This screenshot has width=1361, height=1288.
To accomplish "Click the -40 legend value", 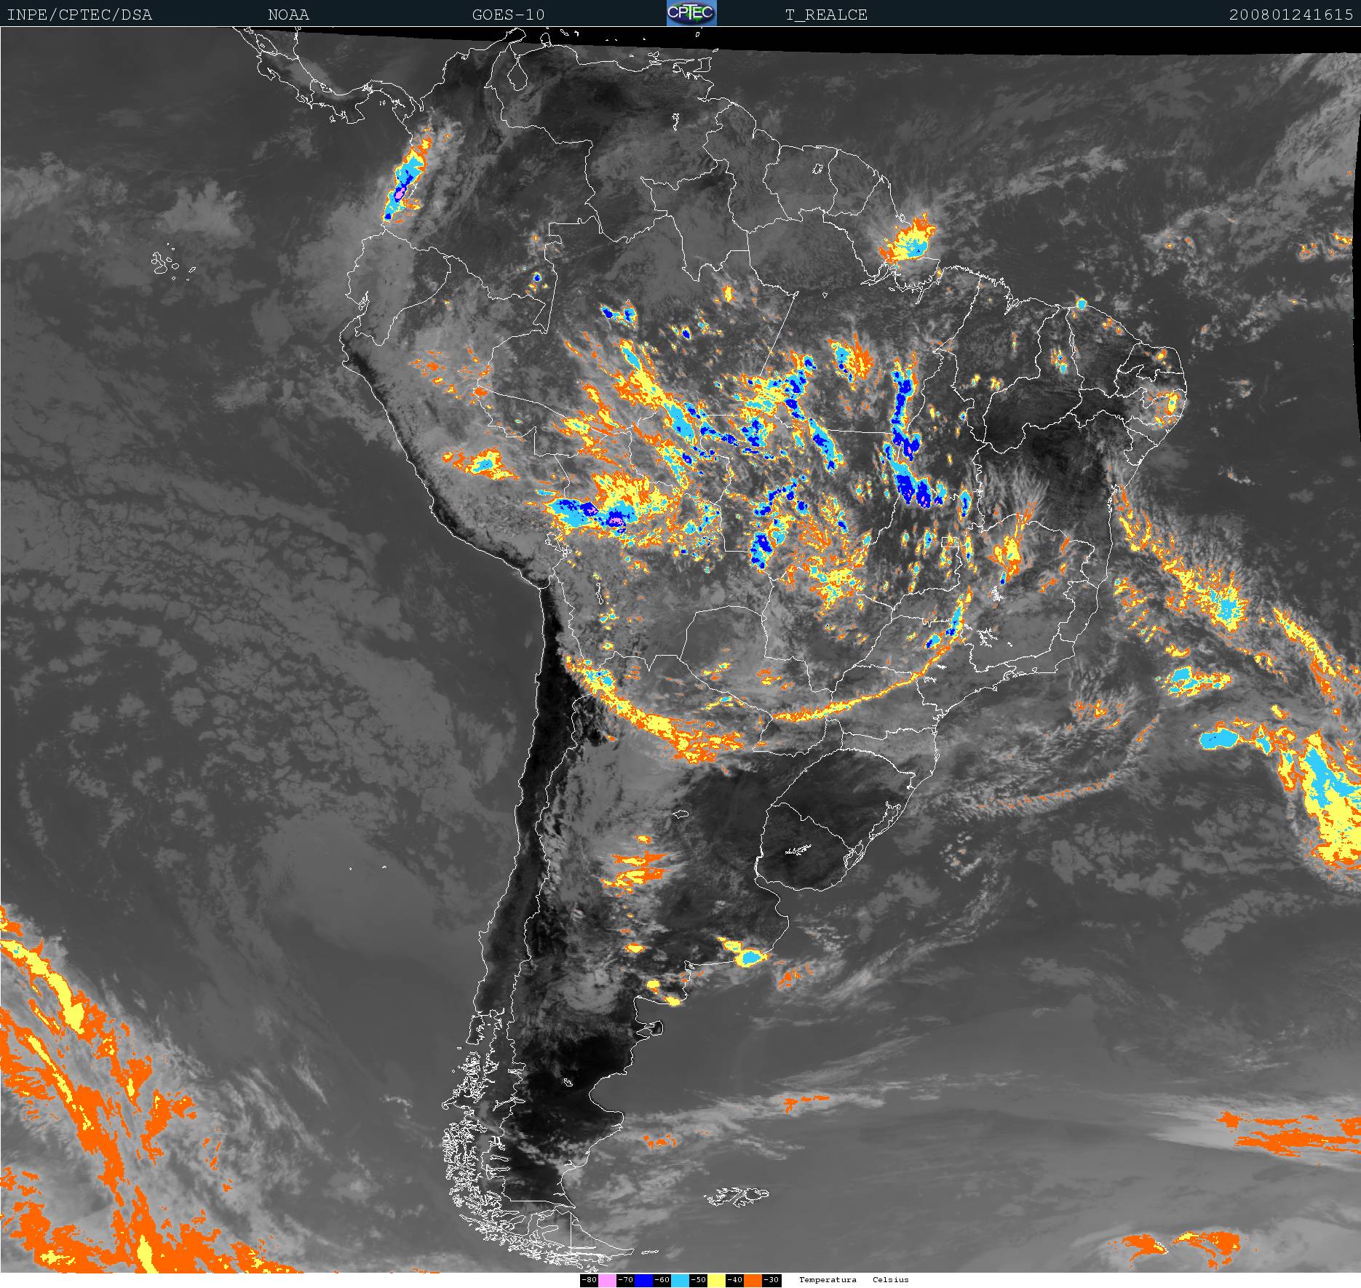I will click(734, 1280).
